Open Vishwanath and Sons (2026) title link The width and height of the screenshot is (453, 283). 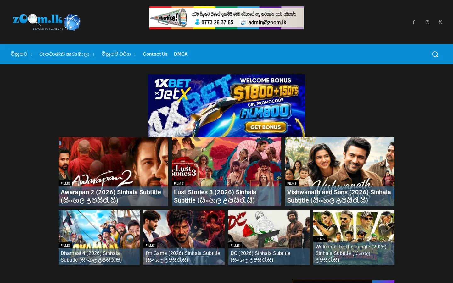(339, 196)
